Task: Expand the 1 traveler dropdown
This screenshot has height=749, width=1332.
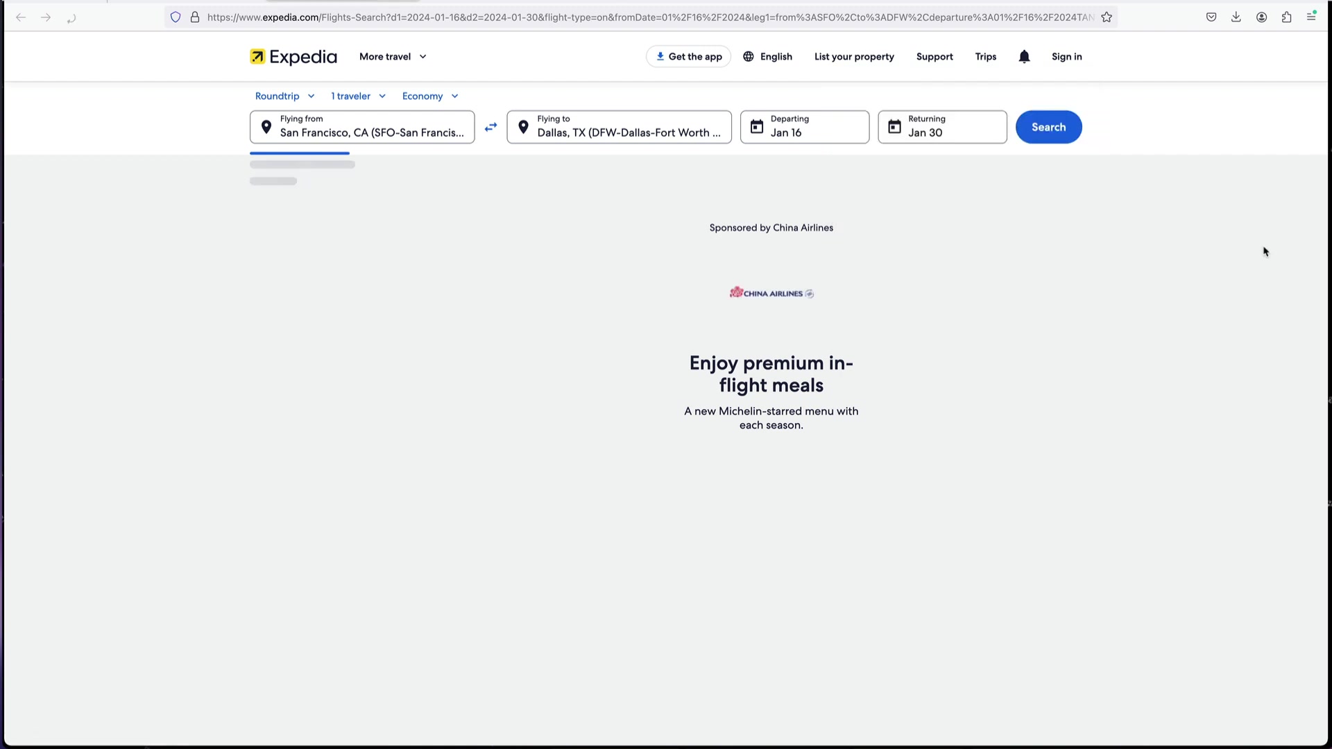Action: point(358,96)
